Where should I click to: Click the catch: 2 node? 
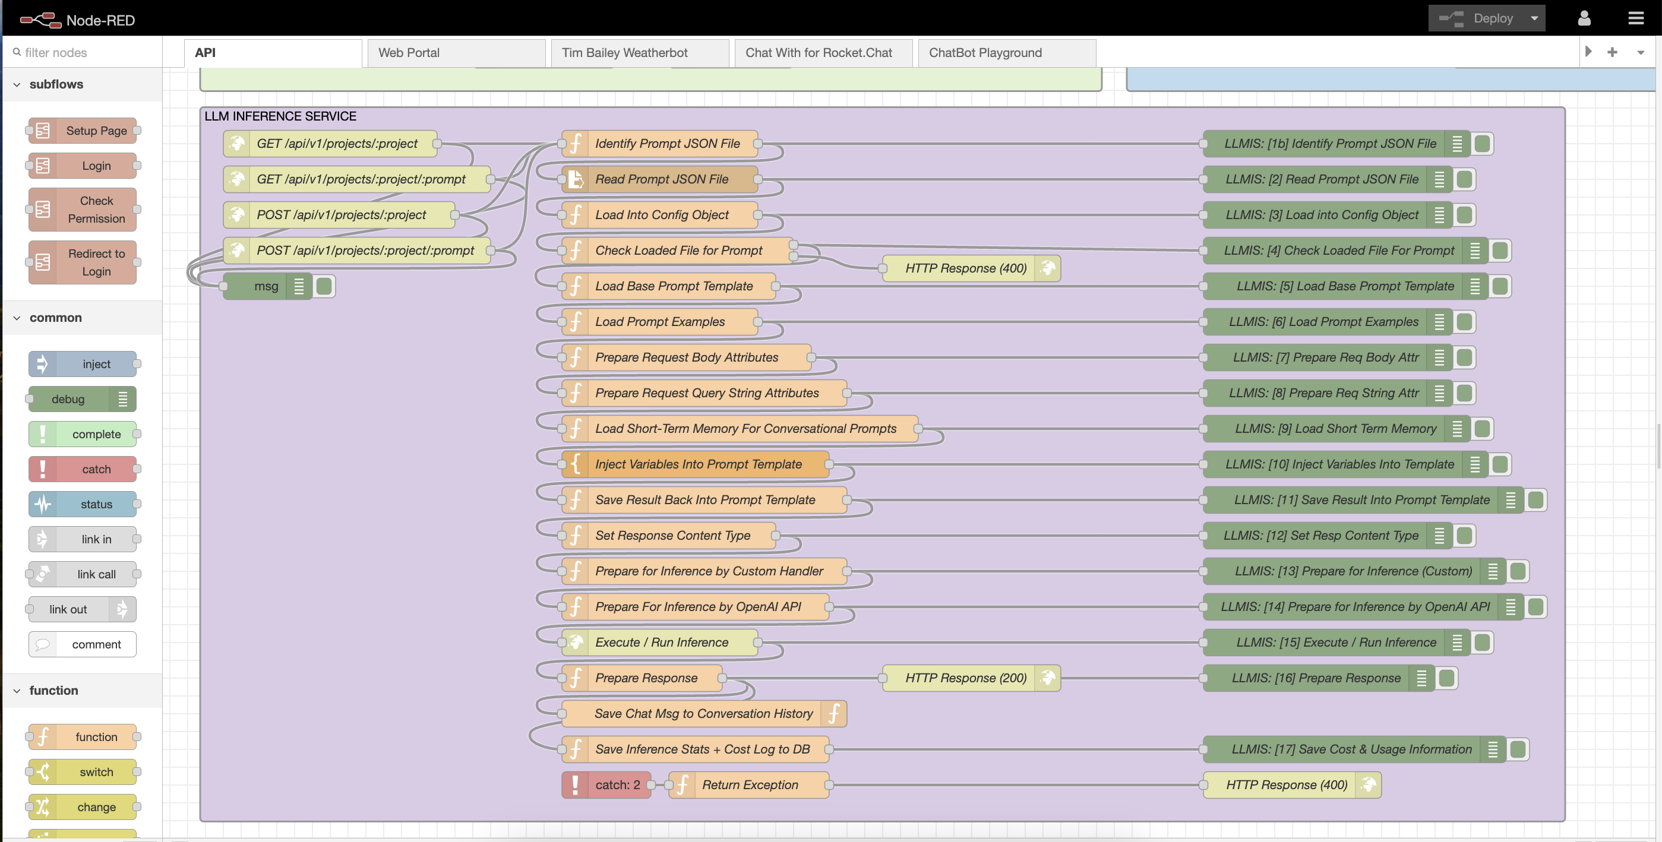coord(606,784)
